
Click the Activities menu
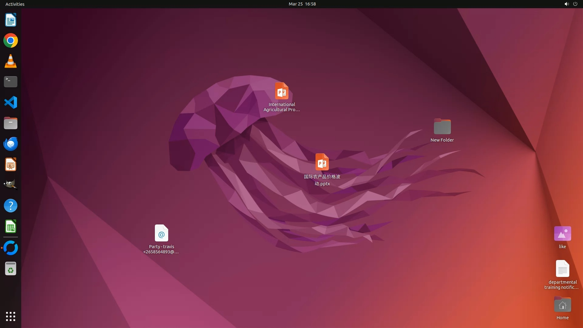[15, 4]
